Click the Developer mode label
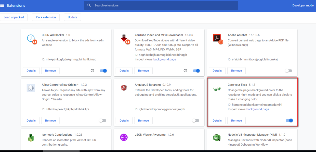 (303, 5)
